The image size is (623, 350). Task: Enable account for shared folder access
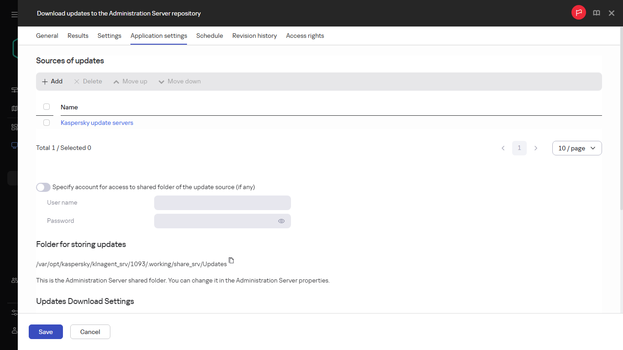tap(43, 187)
